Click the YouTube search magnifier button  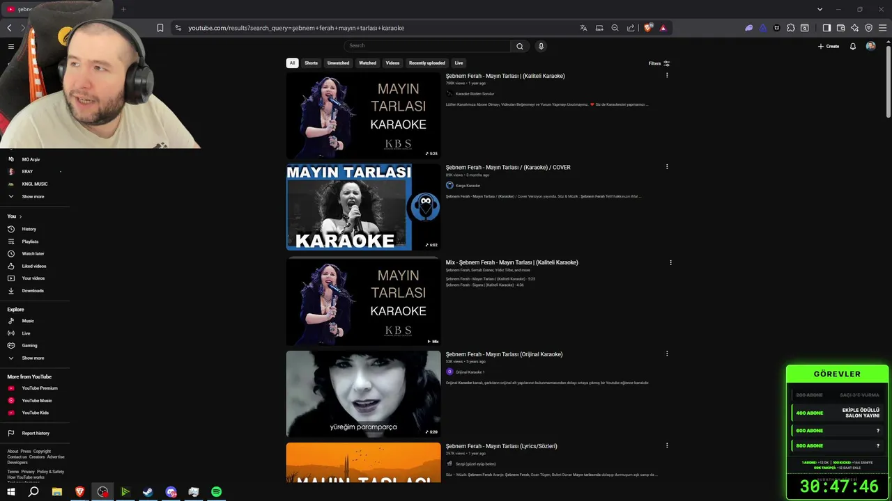519,46
